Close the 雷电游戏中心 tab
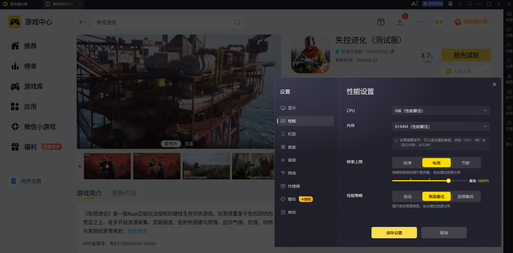The width and height of the screenshot is (513, 253). pyautogui.click(x=80, y=4)
